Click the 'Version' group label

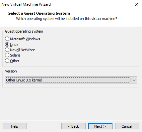tap(11, 71)
